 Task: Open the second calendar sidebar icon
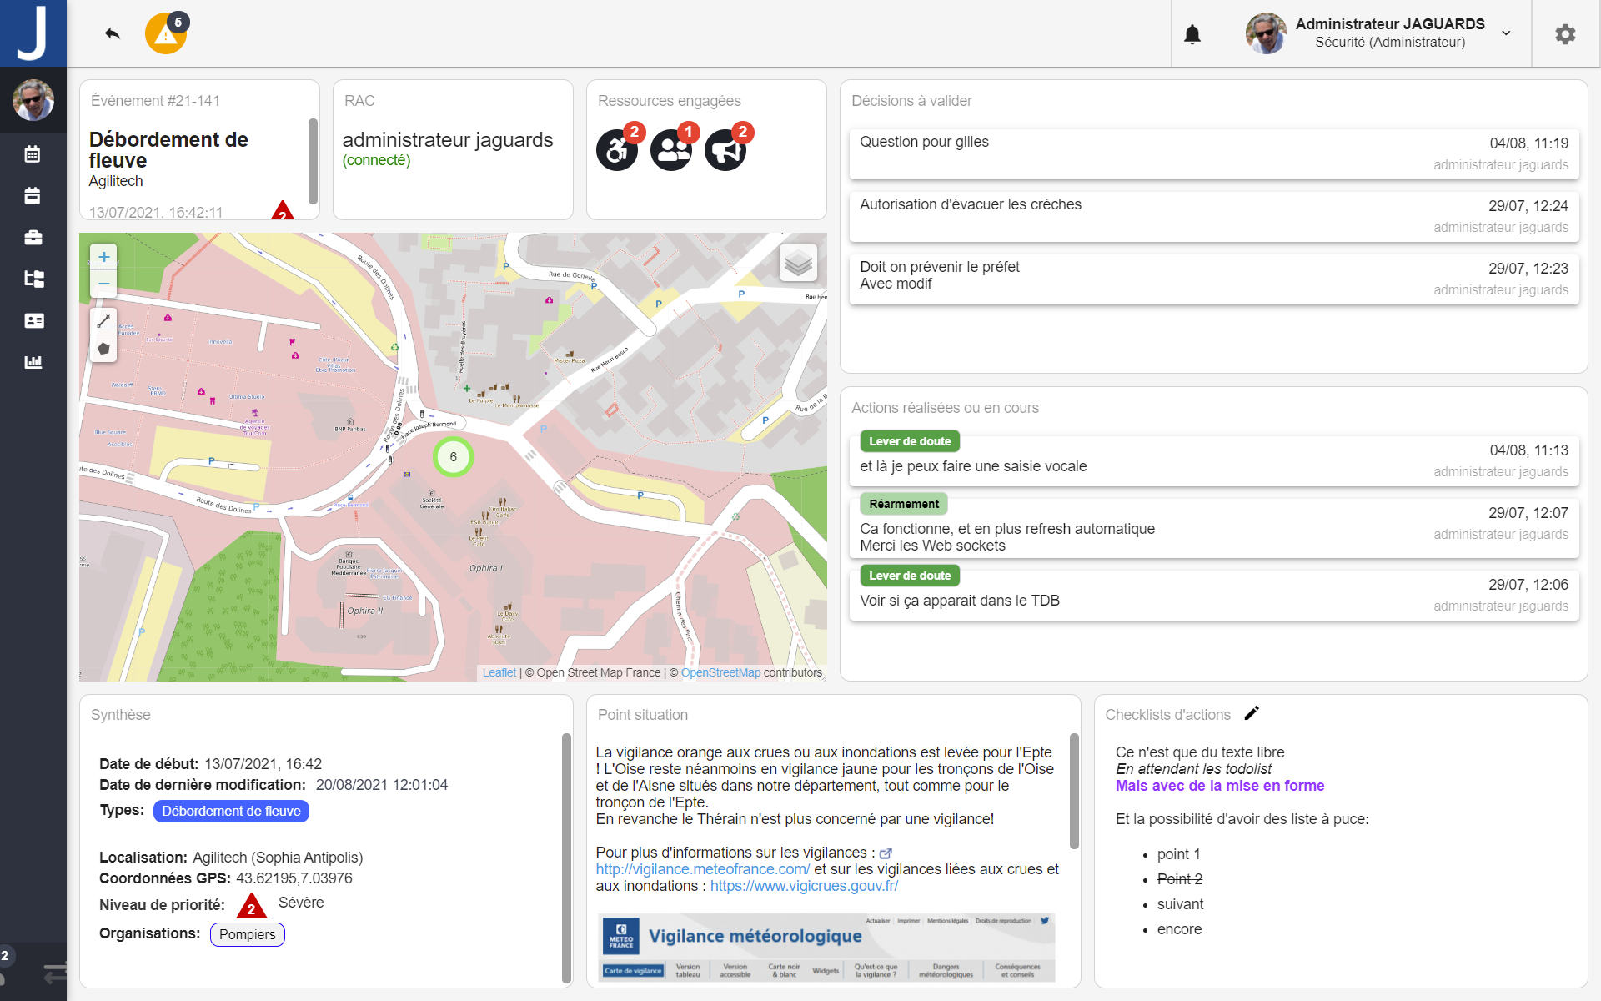pyautogui.click(x=33, y=196)
